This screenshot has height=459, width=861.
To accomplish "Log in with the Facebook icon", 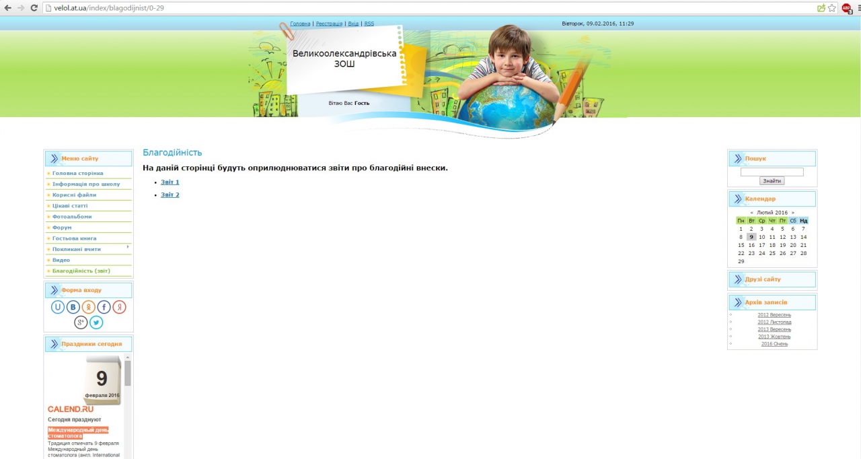I will [104, 307].
